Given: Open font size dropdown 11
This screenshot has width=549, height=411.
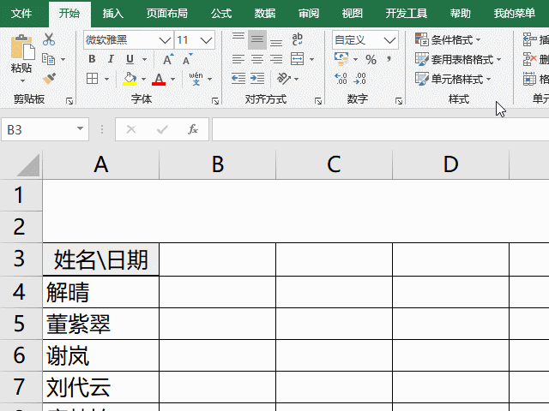Looking at the screenshot, I should [x=207, y=40].
